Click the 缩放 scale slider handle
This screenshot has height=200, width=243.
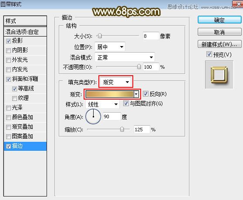tap(122, 129)
